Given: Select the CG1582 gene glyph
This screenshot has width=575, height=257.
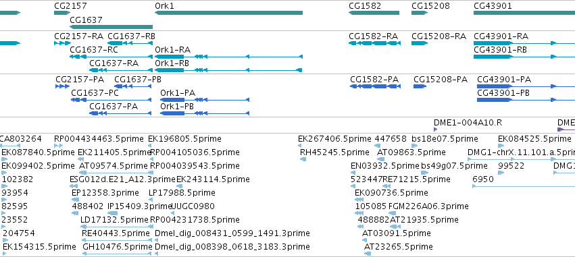Looking at the screenshot, I should click(374, 13).
